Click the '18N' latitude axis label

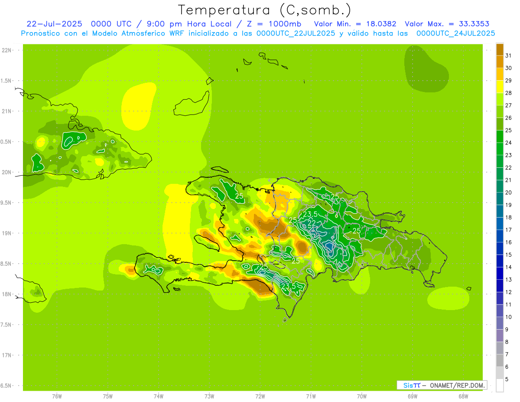6,294
